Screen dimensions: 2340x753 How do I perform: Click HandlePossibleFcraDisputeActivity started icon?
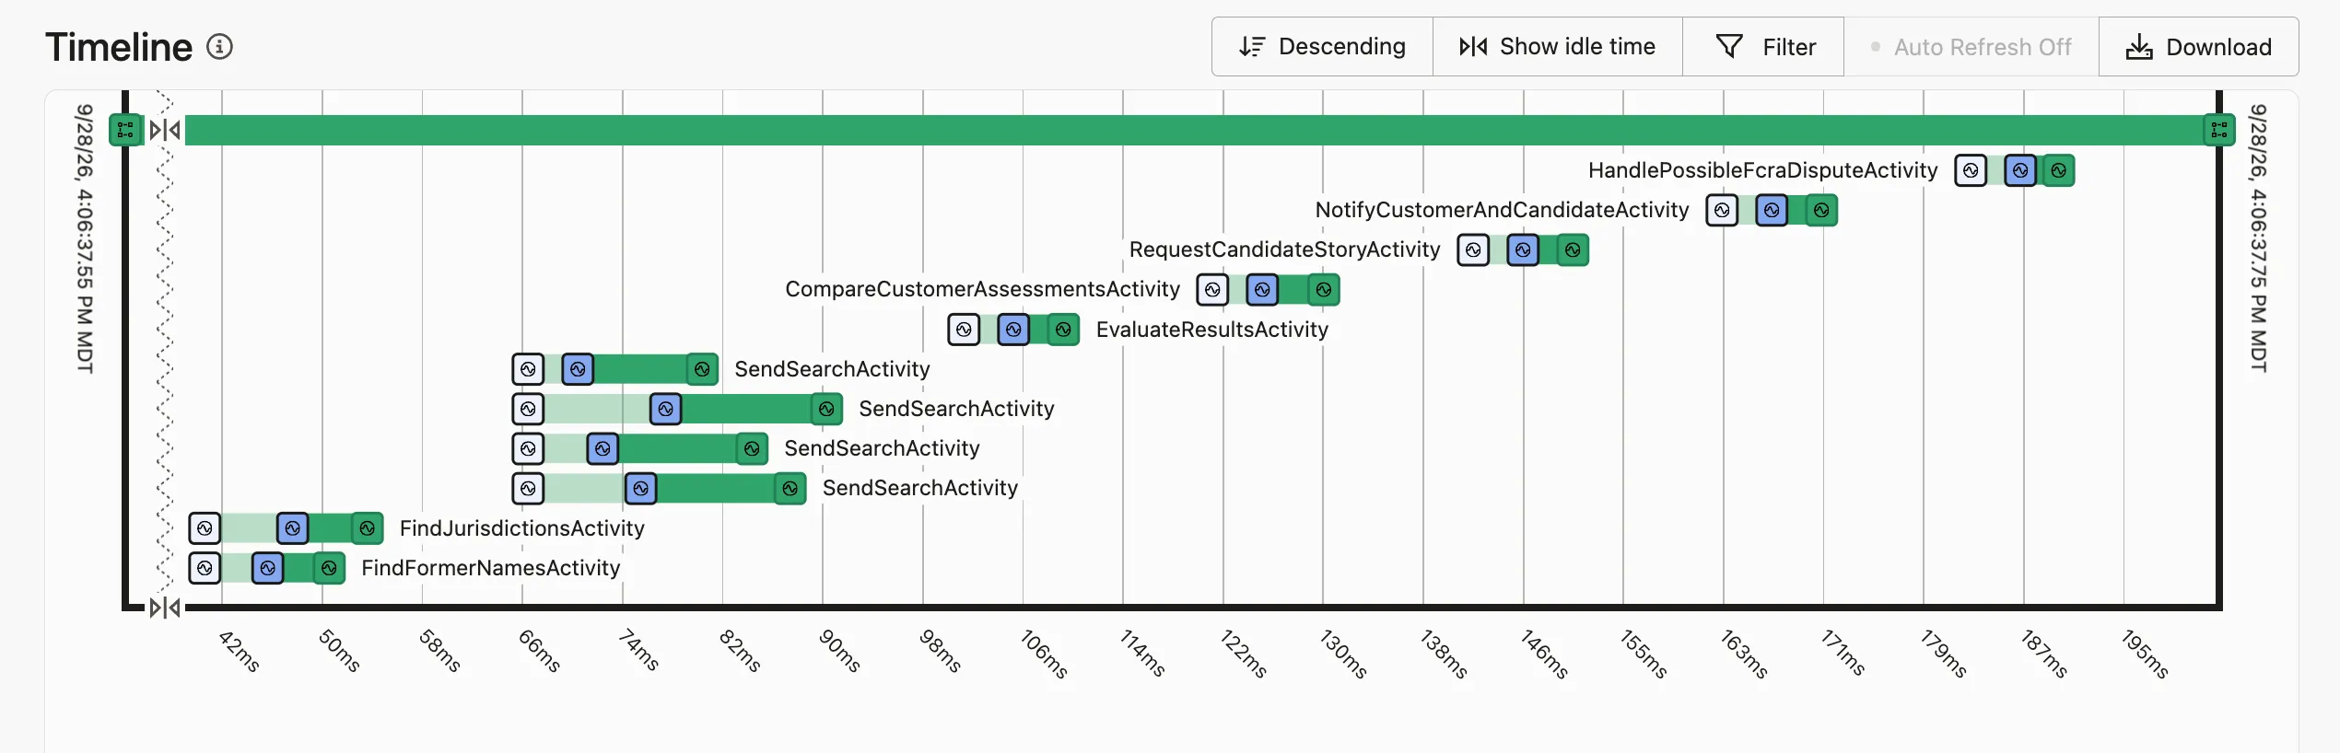click(x=2020, y=170)
